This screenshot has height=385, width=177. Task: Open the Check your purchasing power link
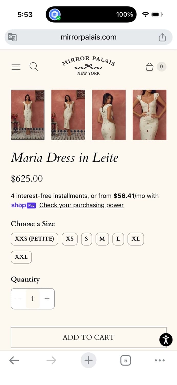coord(81,205)
